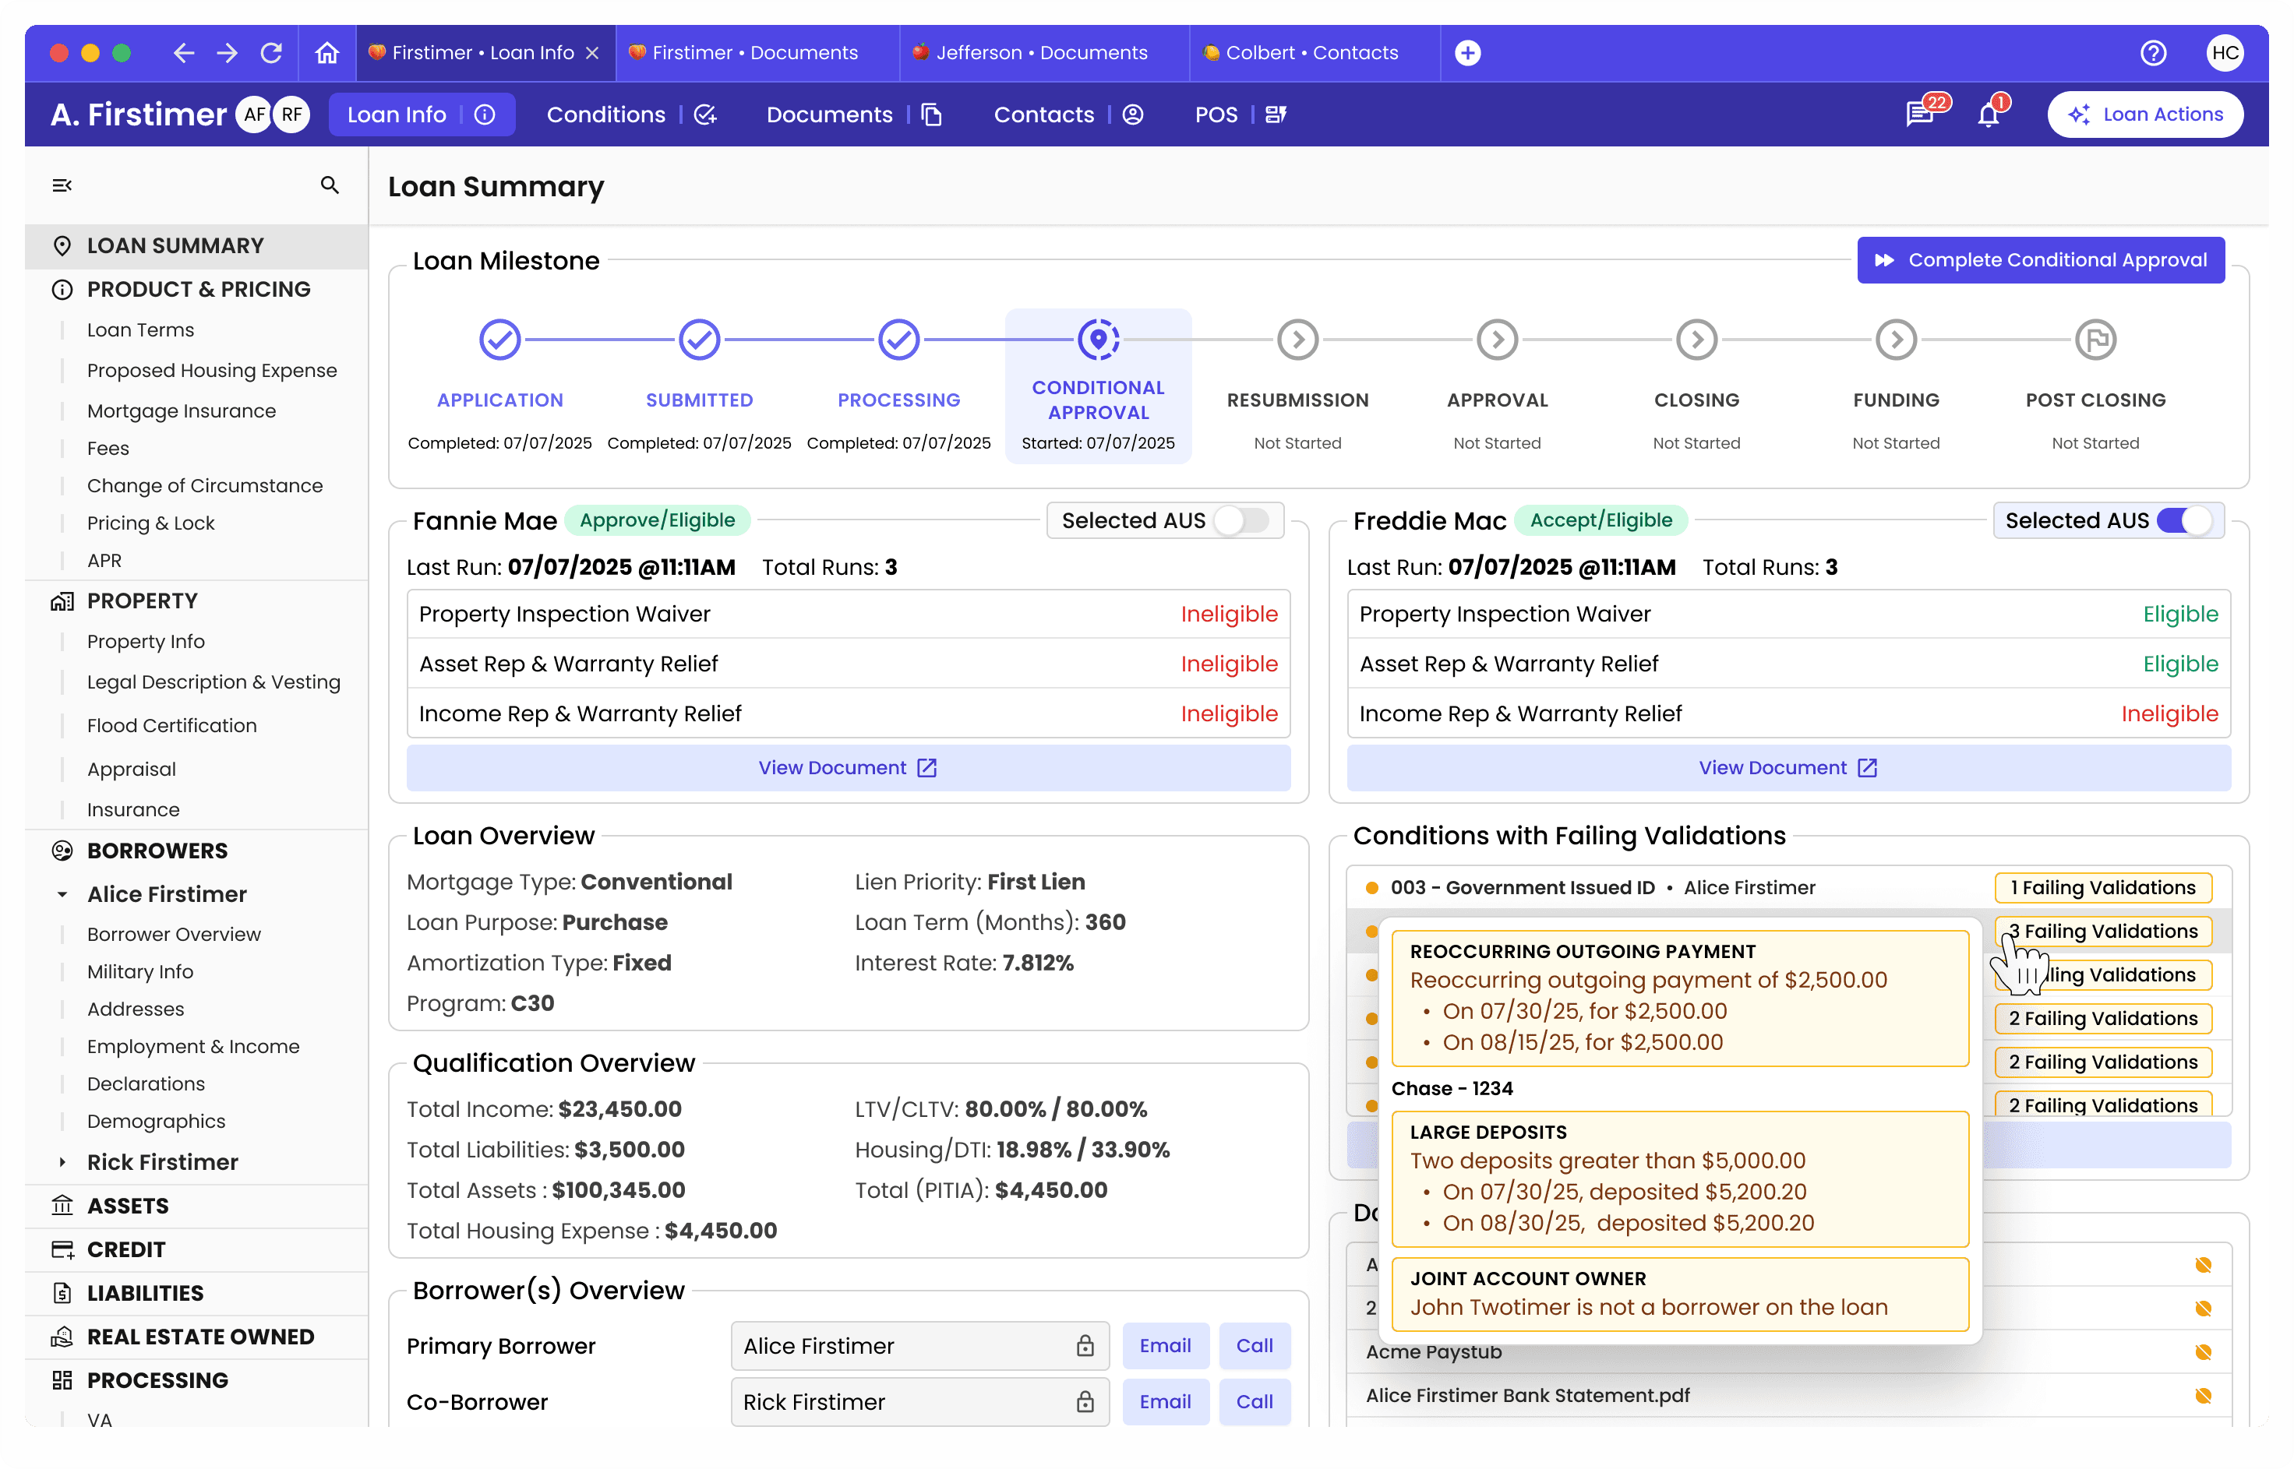Image resolution: width=2294 pixels, height=1469 pixels.
Task: Open the messages icon with 22 badge
Action: 1918,114
